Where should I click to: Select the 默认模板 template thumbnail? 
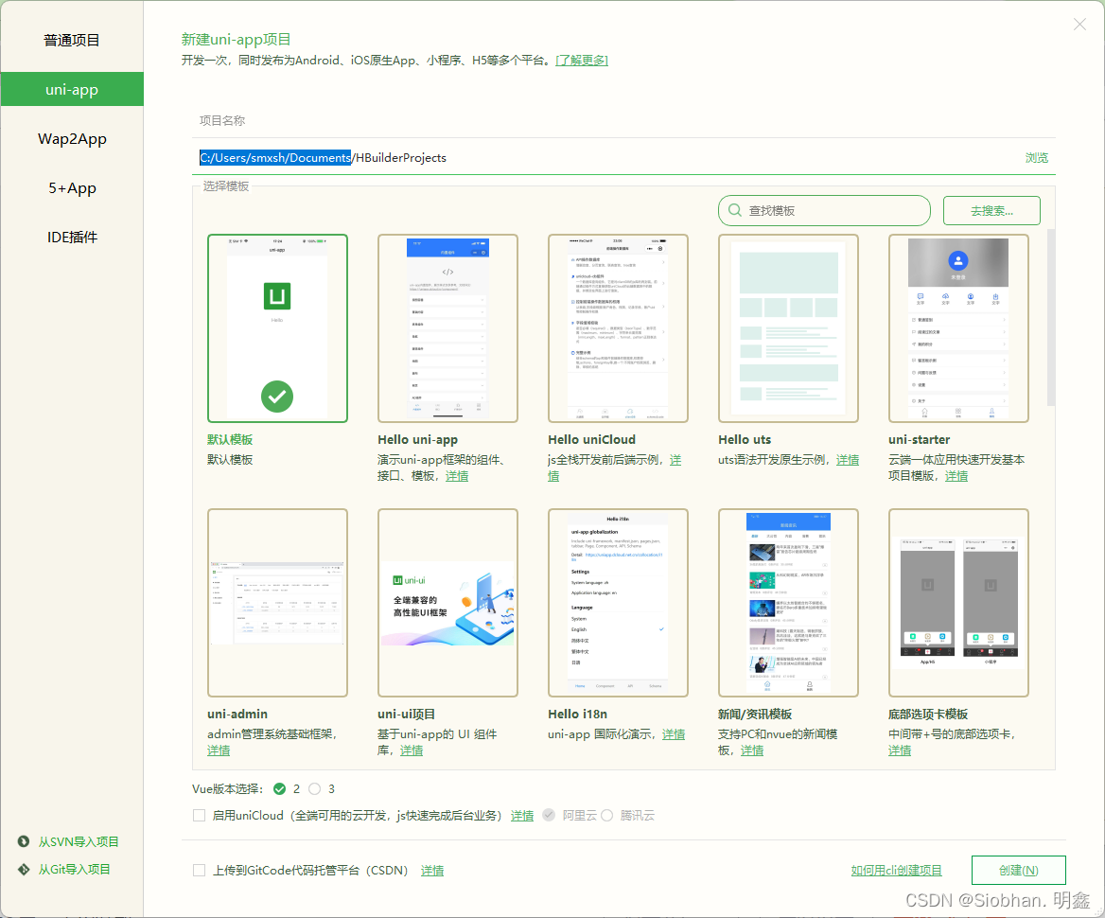point(277,328)
